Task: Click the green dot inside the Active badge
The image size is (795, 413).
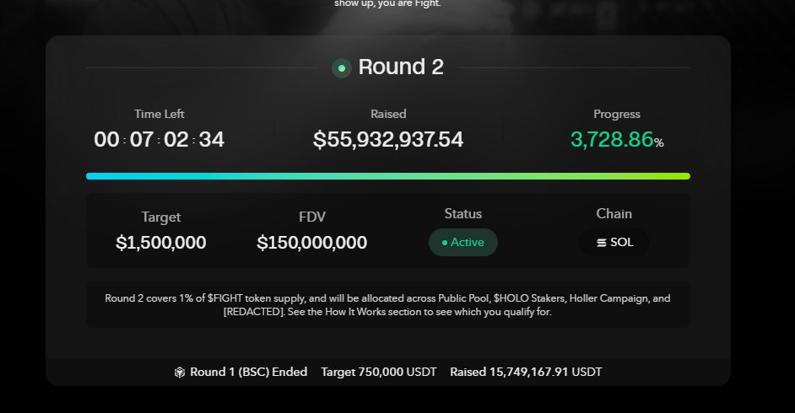Action: 444,243
